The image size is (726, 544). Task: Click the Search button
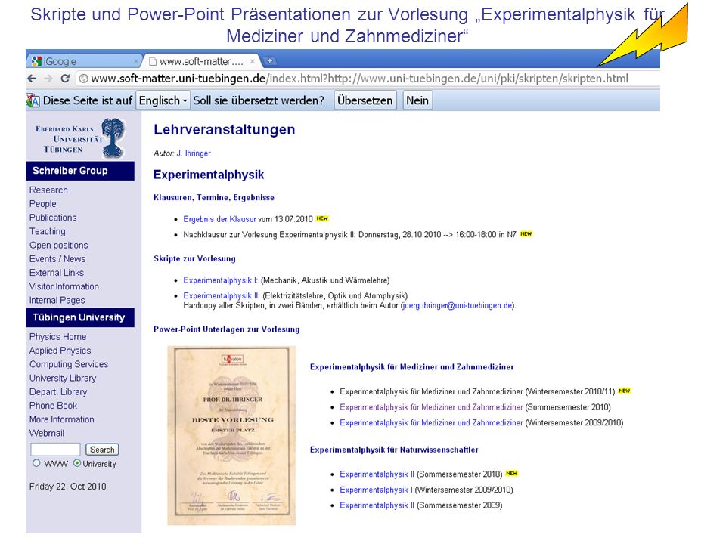(102, 450)
